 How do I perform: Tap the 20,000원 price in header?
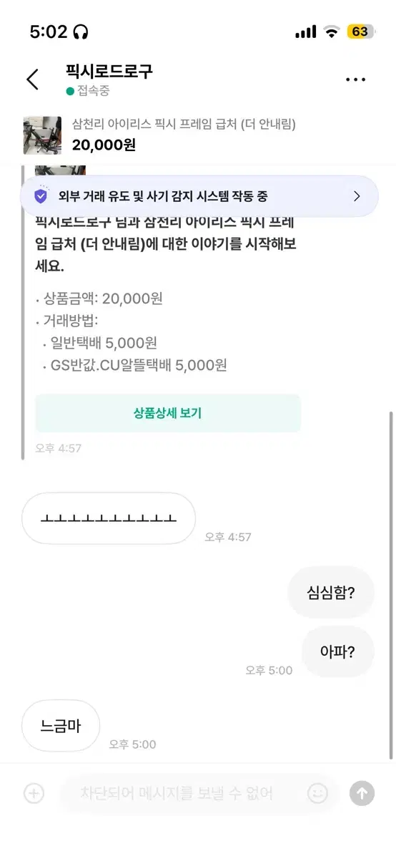pyautogui.click(x=104, y=145)
